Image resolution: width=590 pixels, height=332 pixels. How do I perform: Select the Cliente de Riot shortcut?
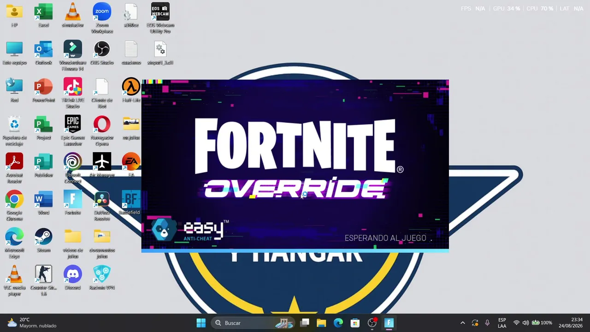click(102, 94)
